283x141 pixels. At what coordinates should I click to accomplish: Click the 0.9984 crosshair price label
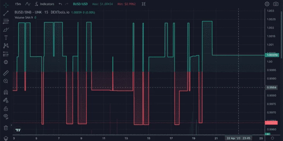point(271,88)
